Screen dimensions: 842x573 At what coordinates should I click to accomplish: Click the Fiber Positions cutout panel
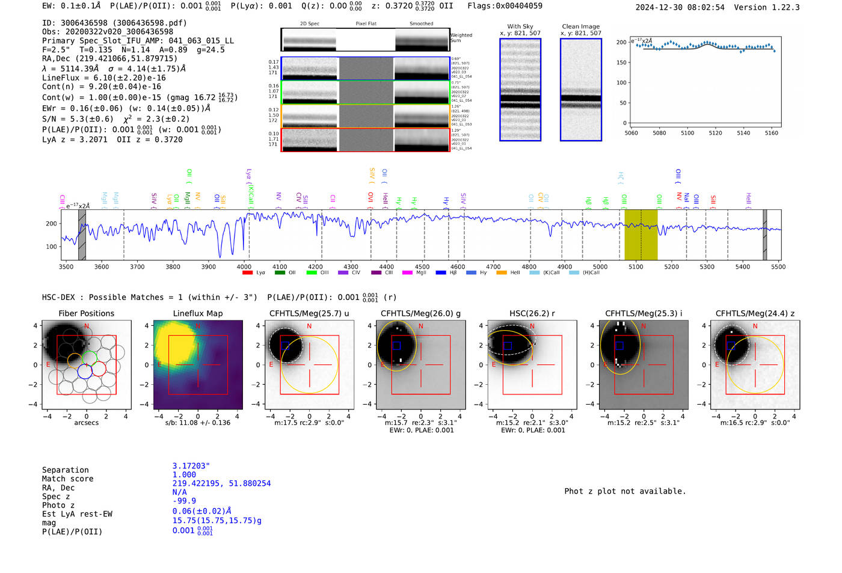87,364
